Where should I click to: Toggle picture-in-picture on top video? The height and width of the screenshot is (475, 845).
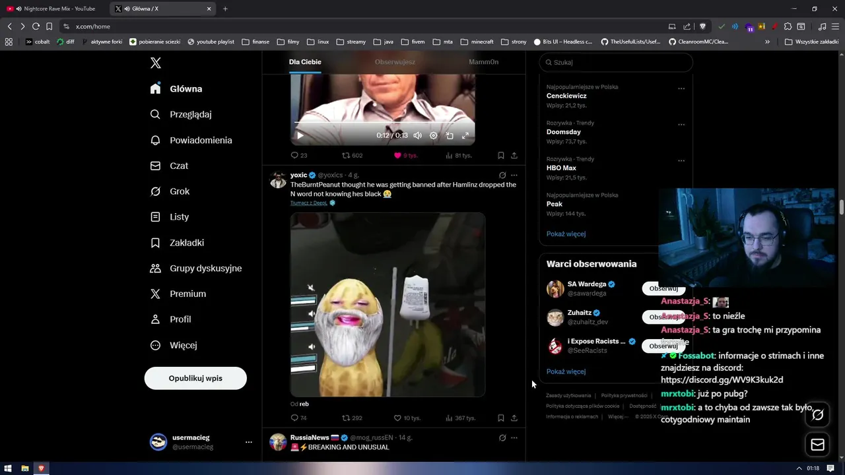450,135
